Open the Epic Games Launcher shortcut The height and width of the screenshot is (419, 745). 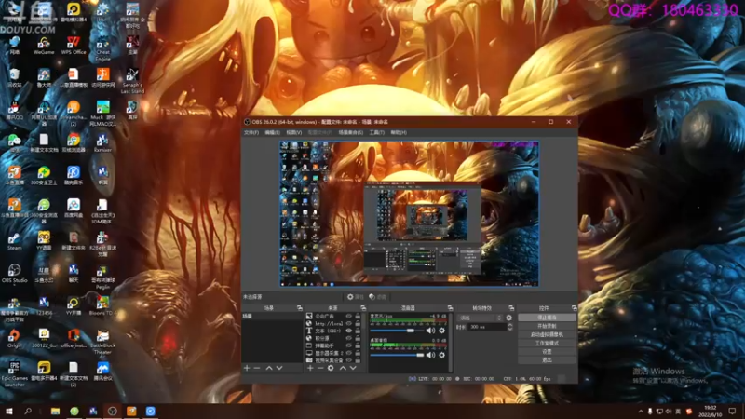tap(14, 373)
